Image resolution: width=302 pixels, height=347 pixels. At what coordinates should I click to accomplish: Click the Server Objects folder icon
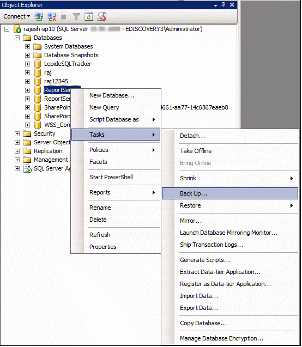27,142
